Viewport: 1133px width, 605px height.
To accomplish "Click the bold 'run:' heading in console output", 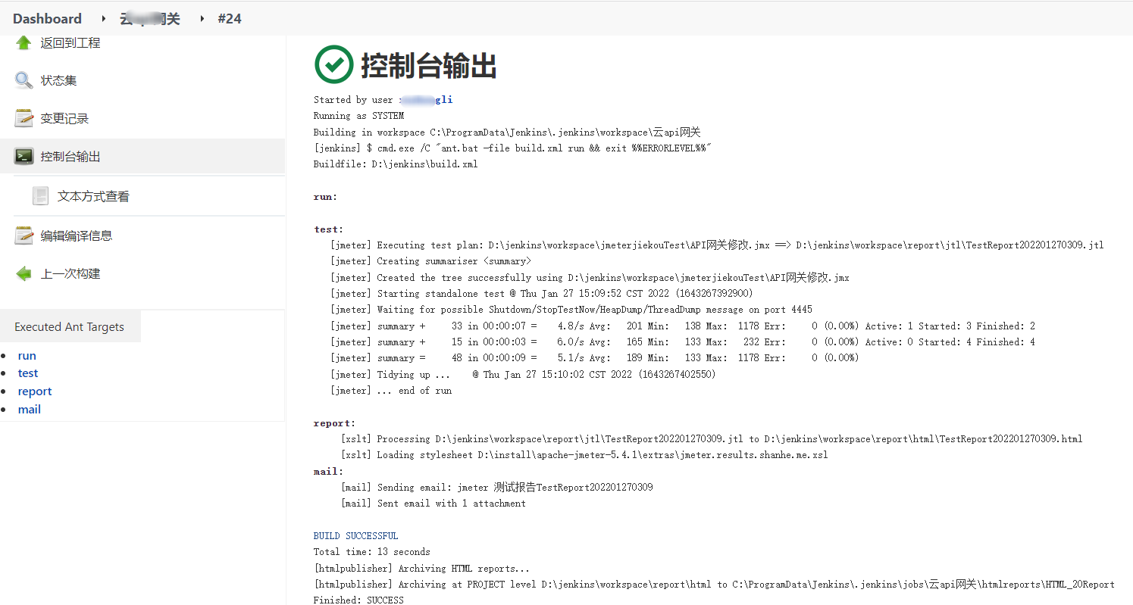I will pyautogui.click(x=326, y=196).
